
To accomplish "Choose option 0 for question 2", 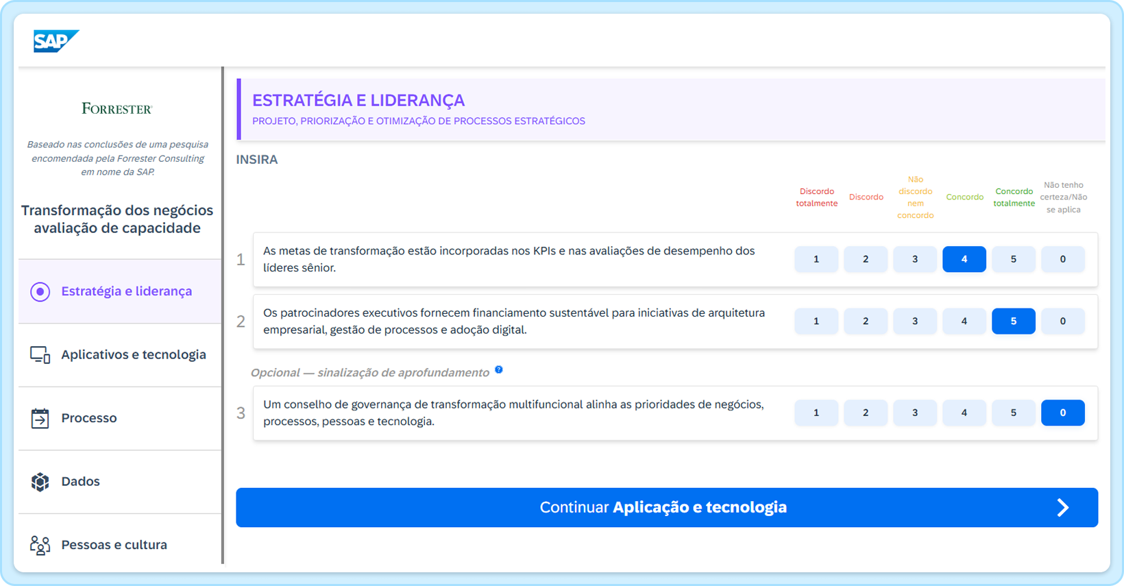I will pyautogui.click(x=1062, y=321).
